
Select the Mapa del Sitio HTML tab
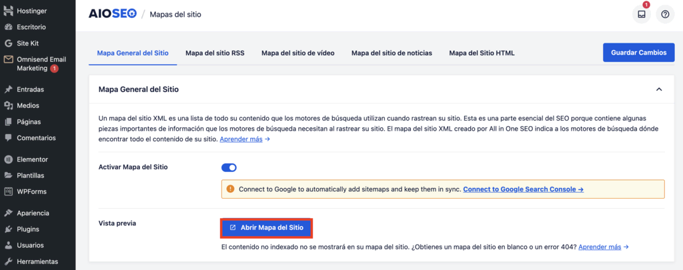coord(482,53)
